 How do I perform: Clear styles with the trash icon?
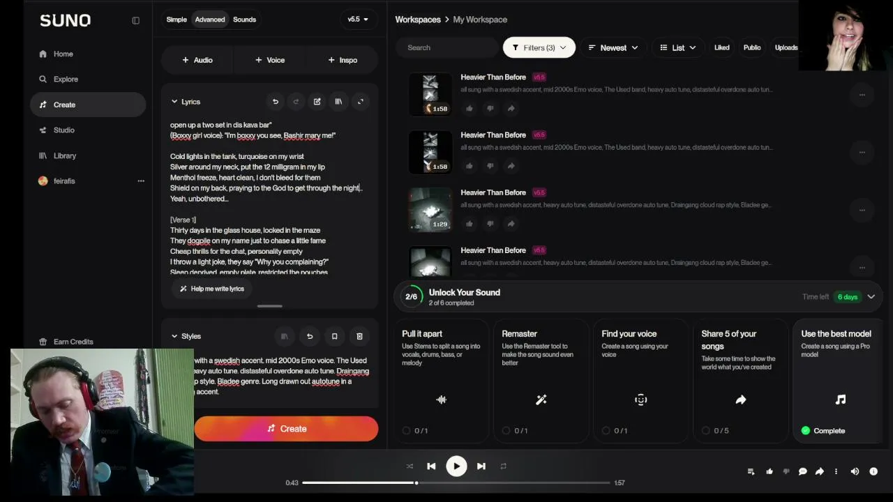pos(359,336)
